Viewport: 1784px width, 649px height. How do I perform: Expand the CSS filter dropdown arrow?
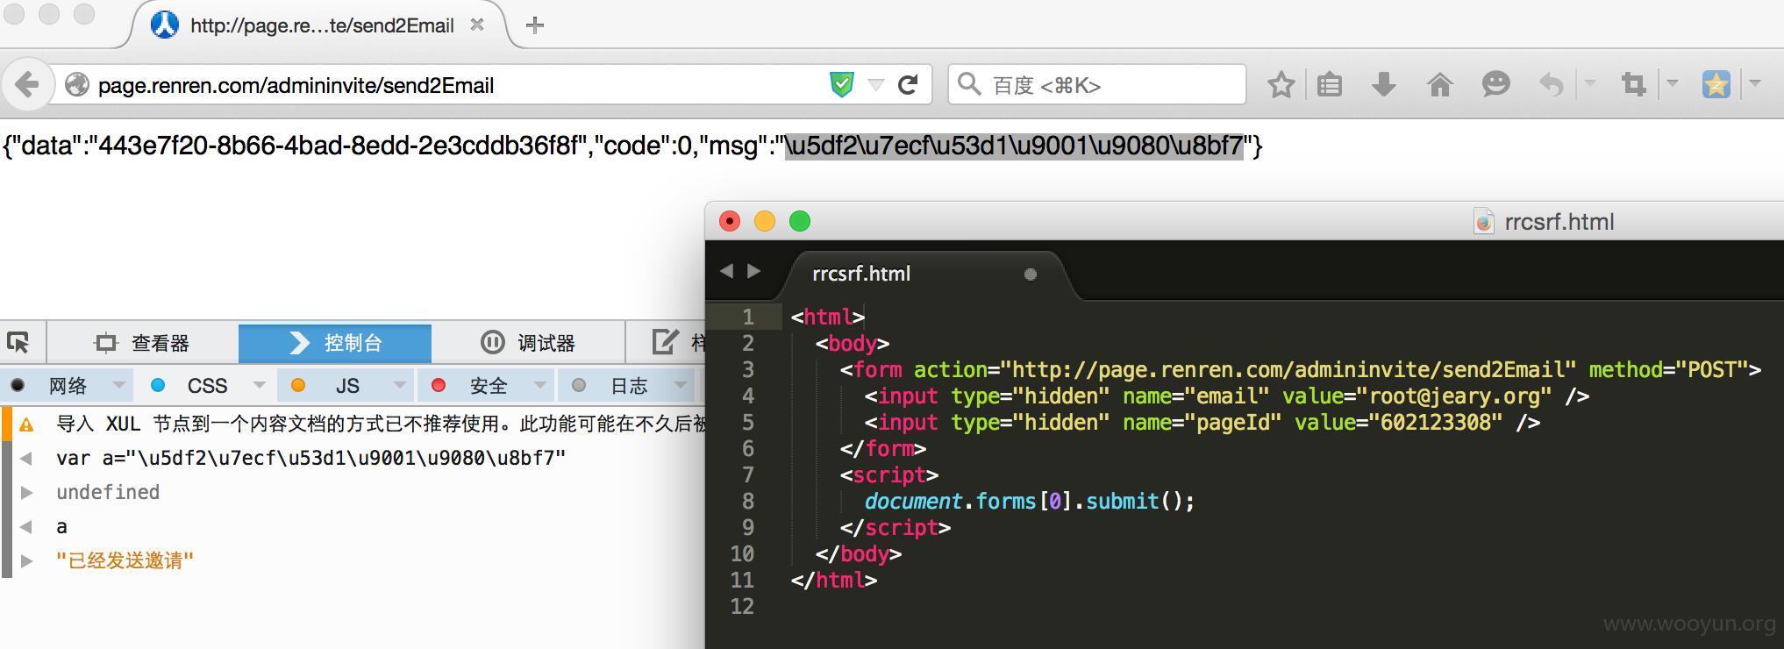pos(260,385)
